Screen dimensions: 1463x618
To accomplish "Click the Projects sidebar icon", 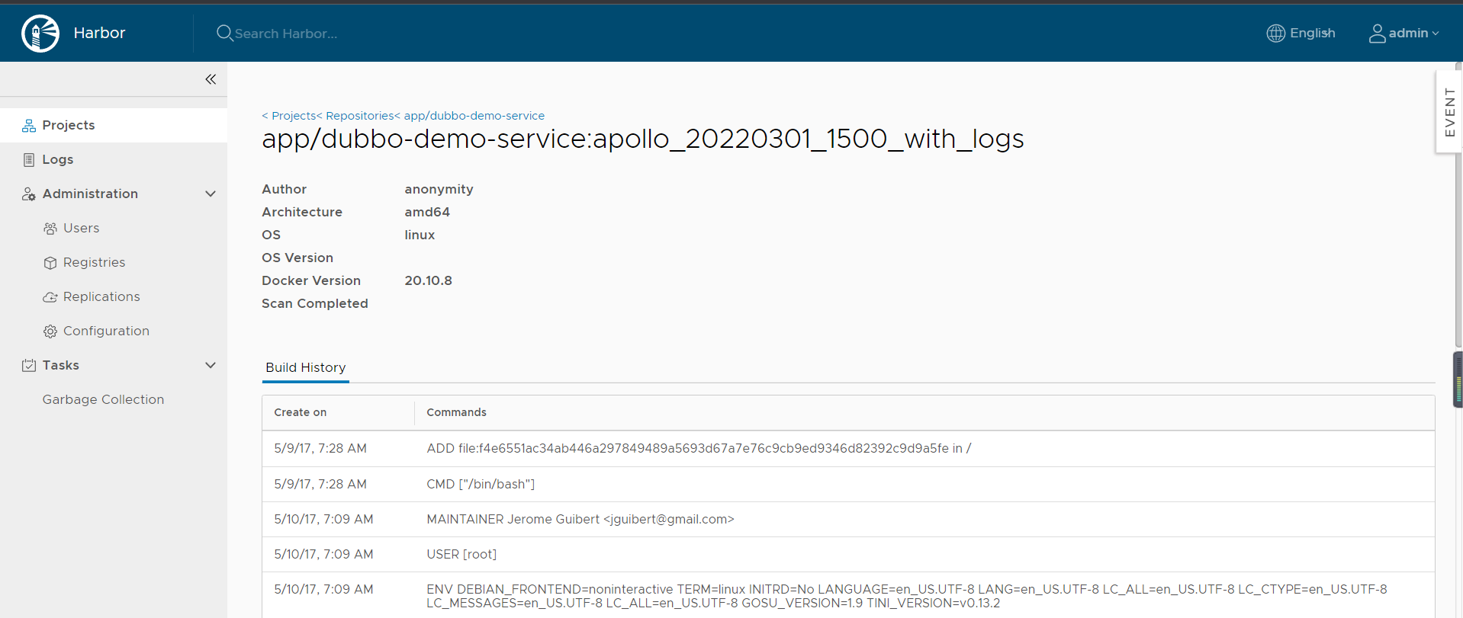I will pyautogui.click(x=29, y=125).
